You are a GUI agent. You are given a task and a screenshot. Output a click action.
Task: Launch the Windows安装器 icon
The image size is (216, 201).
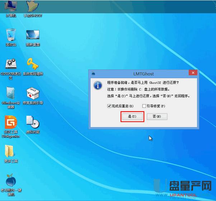[x=11, y=93]
